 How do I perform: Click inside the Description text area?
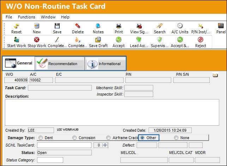pyautogui.click(x=112, y=112)
